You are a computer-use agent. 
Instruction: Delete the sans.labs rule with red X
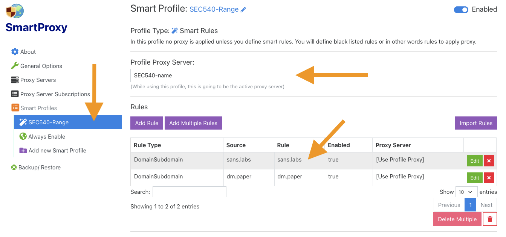489,161
